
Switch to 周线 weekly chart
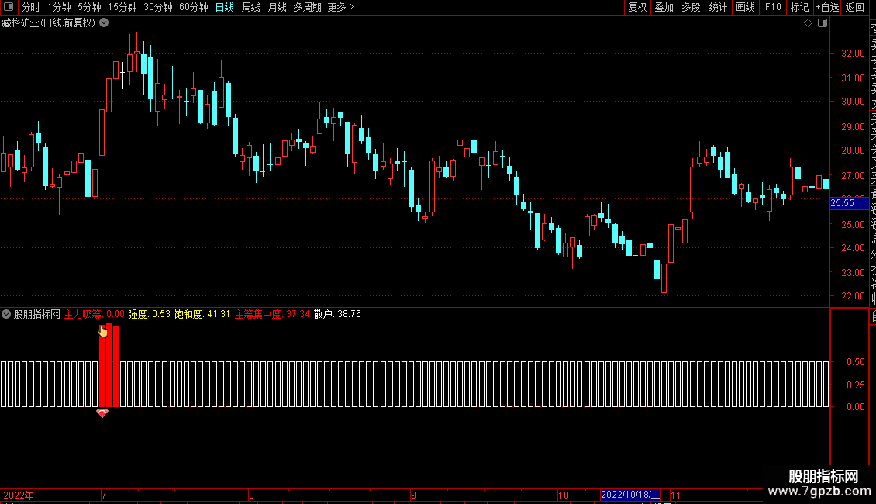coord(251,7)
